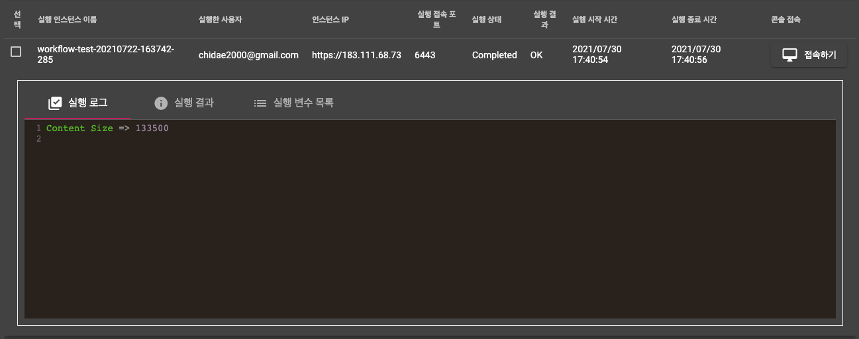Screen dimensions: 859x339
Task: Click the 실행 접속 포트 column header
Action: (436, 19)
